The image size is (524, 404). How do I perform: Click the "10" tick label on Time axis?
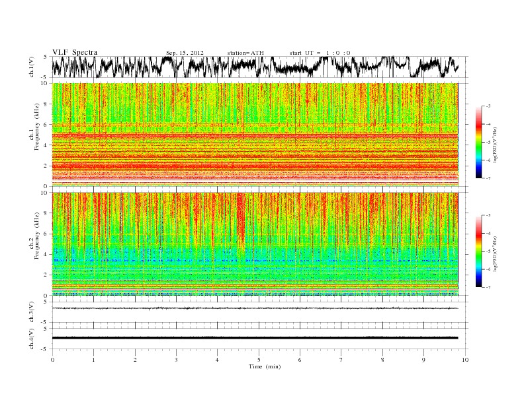(x=465, y=360)
